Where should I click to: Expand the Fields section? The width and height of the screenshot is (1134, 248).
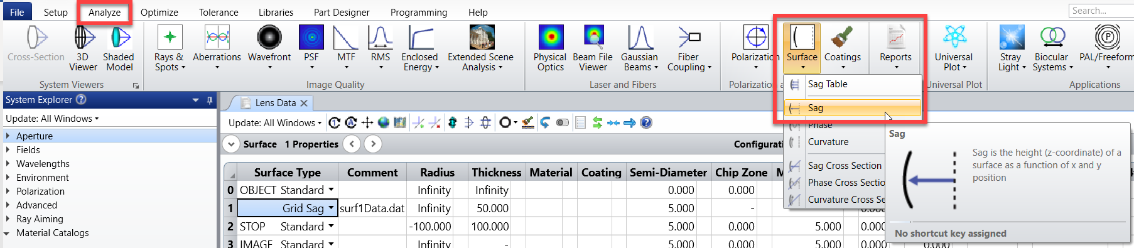click(8, 149)
